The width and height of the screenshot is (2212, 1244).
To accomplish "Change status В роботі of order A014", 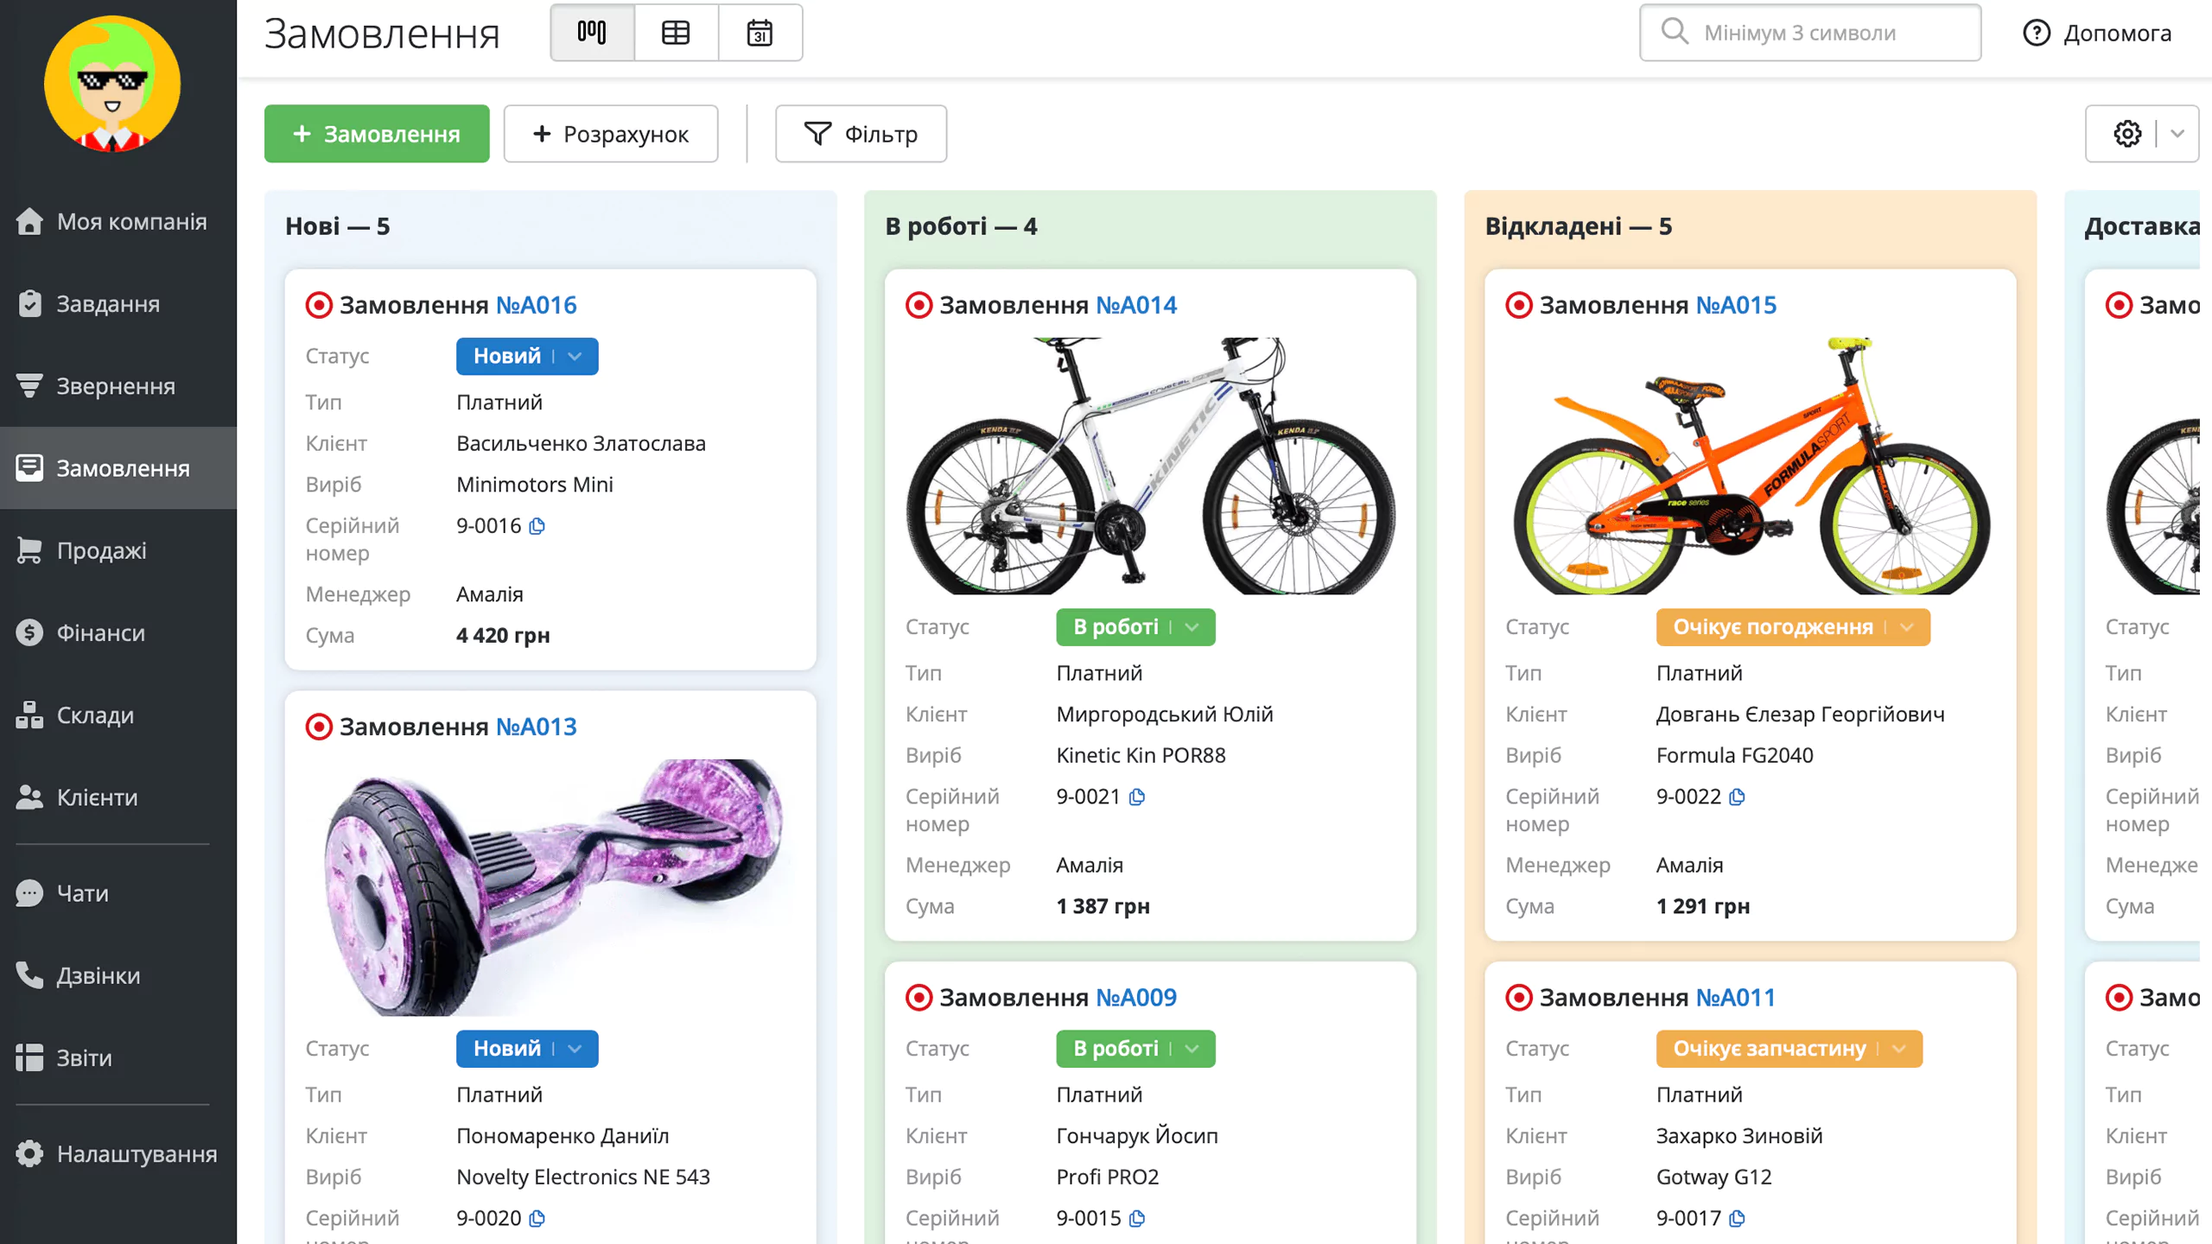I will pyautogui.click(x=1135, y=626).
